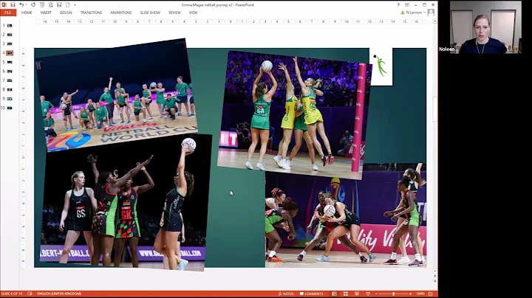The width and height of the screenshot is (532, 298).
Task: Open the Transitions ribbon tab
Action: [91, 13]
